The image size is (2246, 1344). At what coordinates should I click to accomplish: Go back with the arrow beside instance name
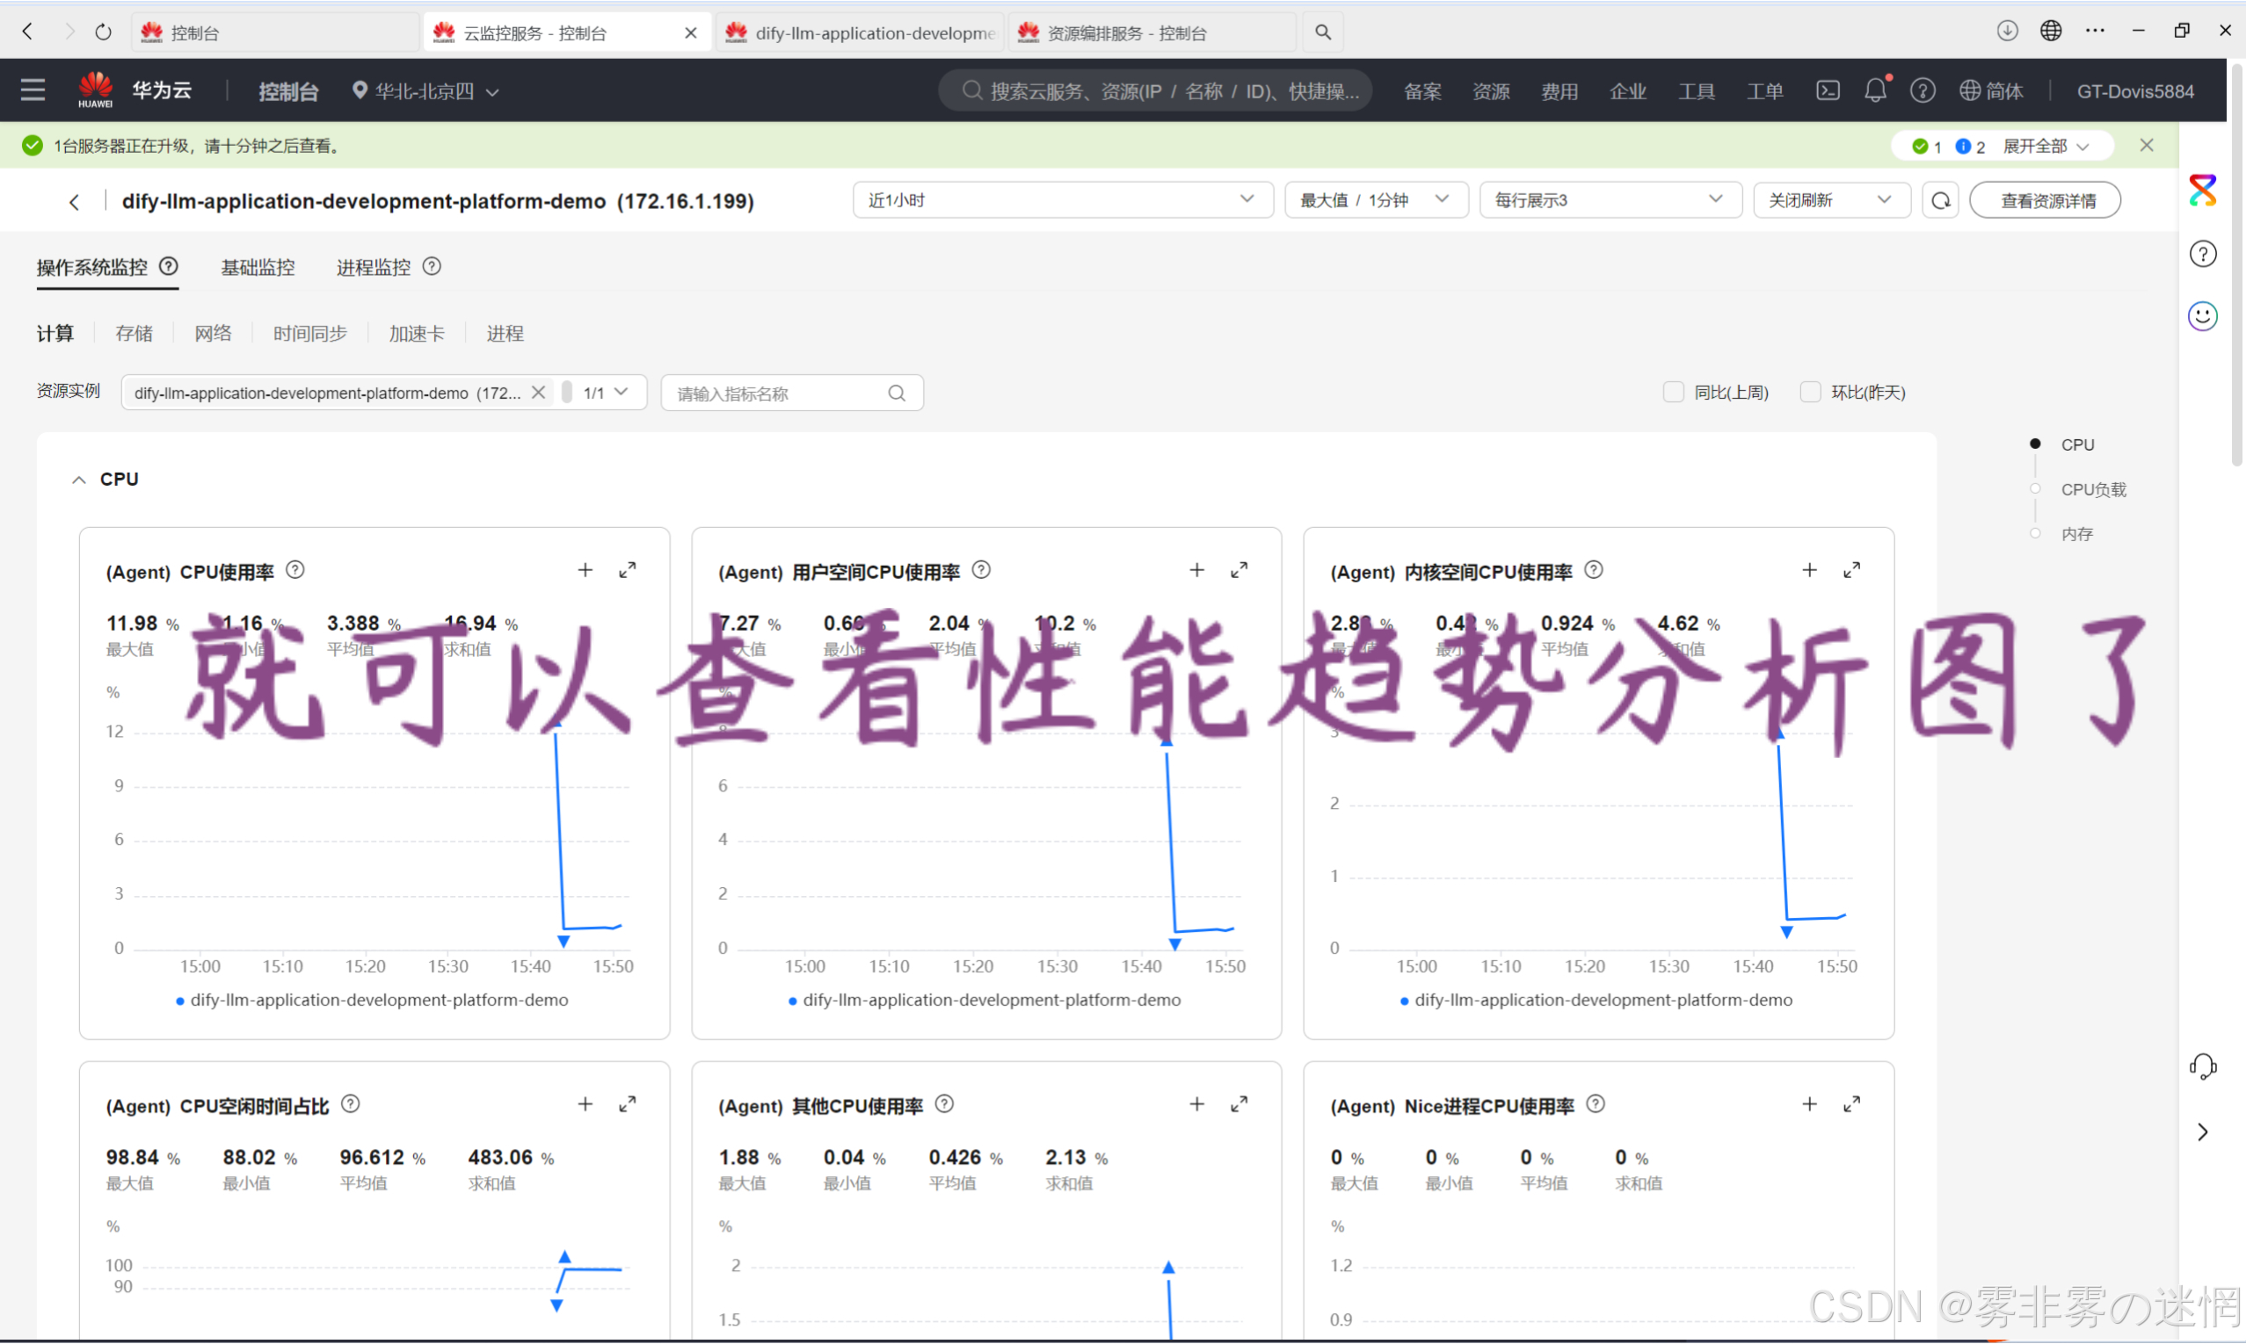[75, 201]
